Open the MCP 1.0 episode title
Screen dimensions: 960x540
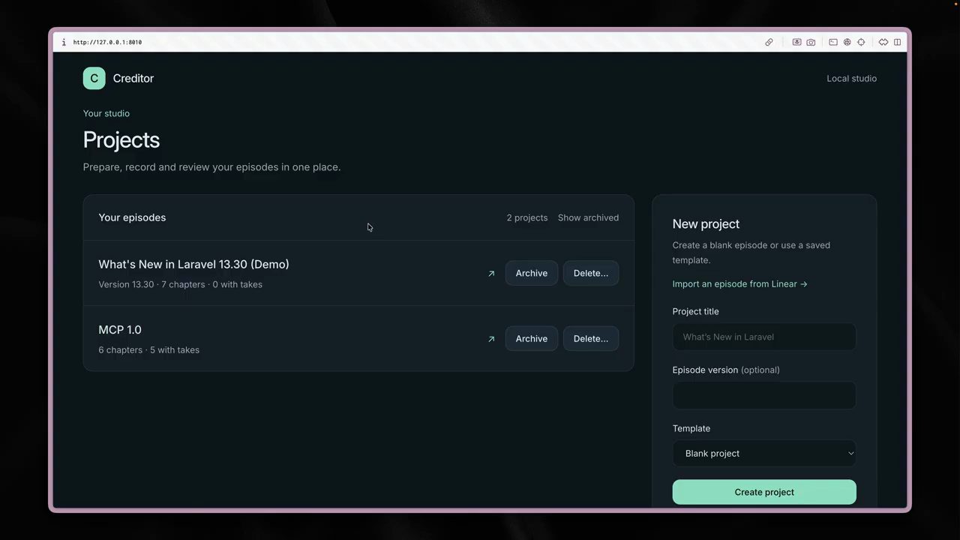pos(120,329)
